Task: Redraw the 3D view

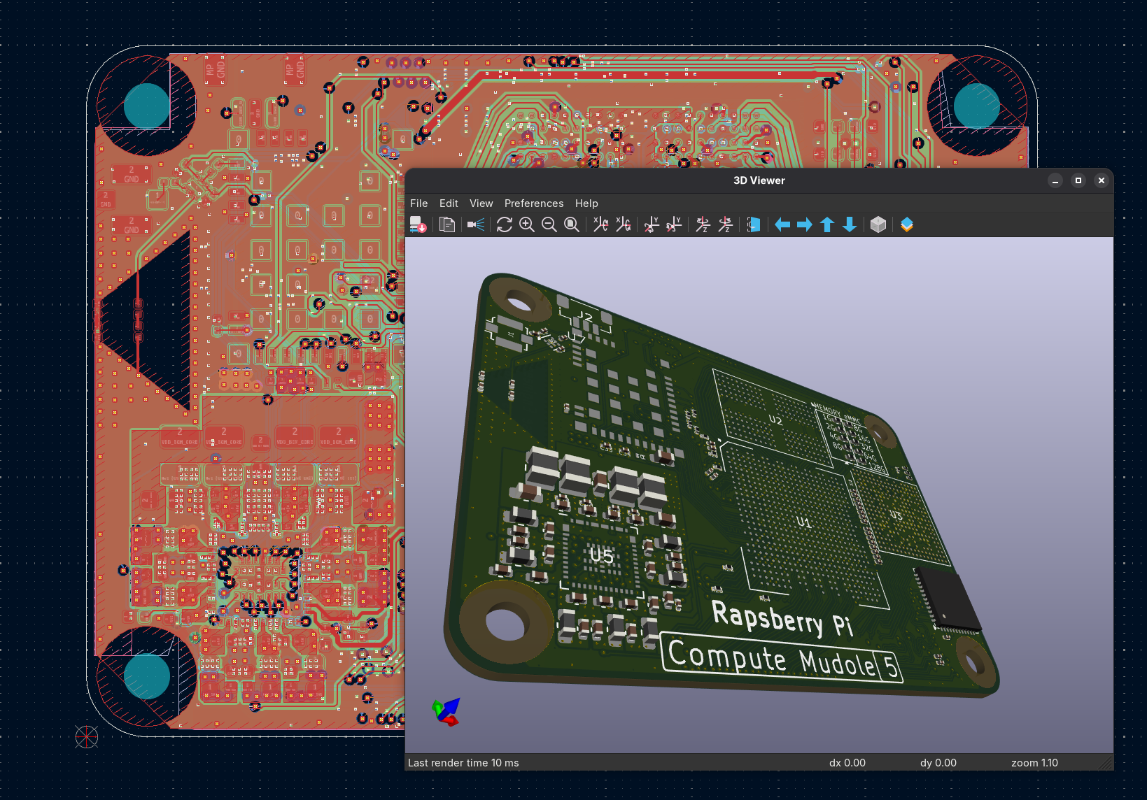Action: (x=505, y=224)
